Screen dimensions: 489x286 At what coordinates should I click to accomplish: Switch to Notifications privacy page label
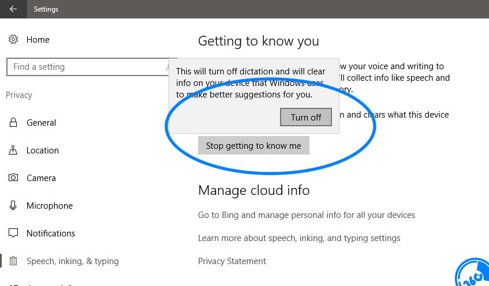tap(51, 234)
